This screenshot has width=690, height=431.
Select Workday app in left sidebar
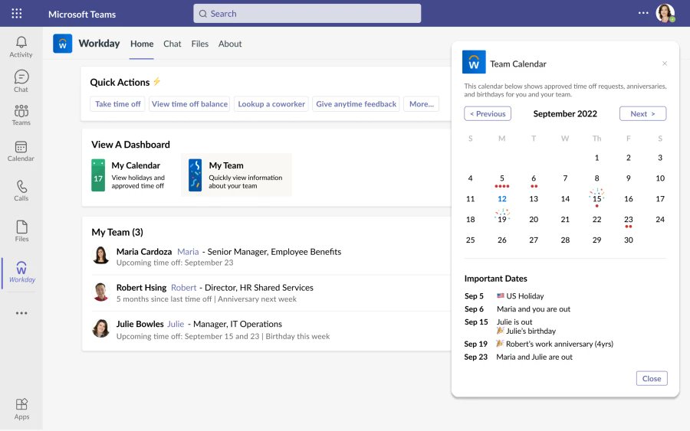click(x=22, y=273)
